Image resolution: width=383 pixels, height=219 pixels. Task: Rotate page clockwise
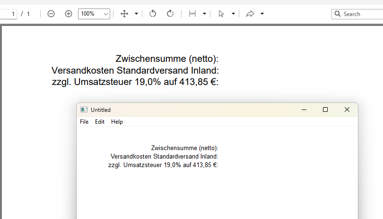click(170, 14)
